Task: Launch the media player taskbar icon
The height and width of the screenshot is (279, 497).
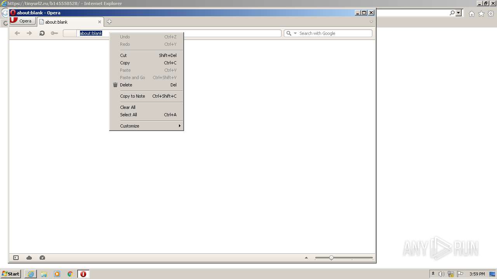Action: click(x=57, y=274)
